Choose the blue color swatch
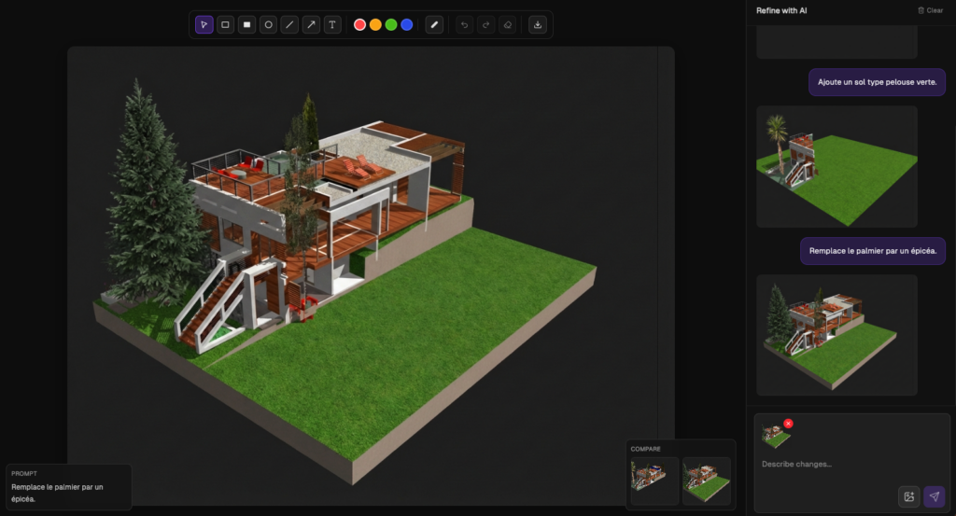The height and width of the screenshot is (516, 956). coord(407,24)
